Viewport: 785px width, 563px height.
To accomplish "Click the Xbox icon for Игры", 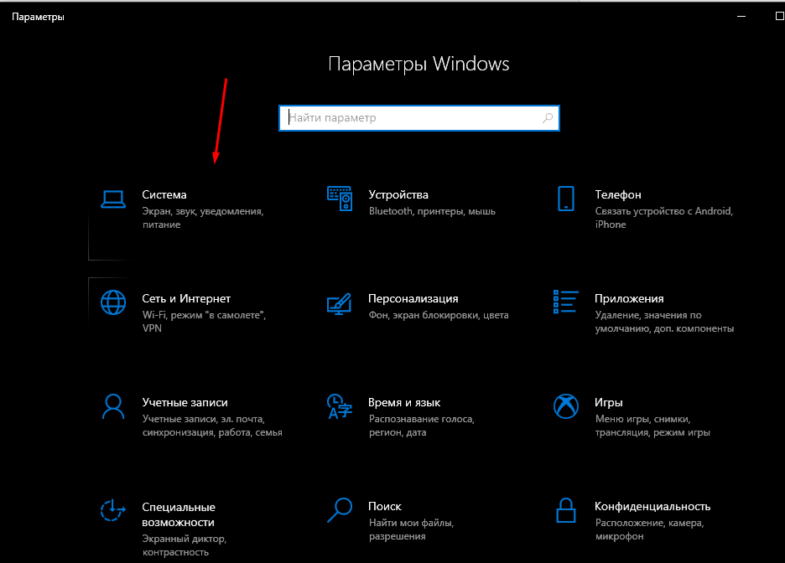I will (x=566, y=406).
